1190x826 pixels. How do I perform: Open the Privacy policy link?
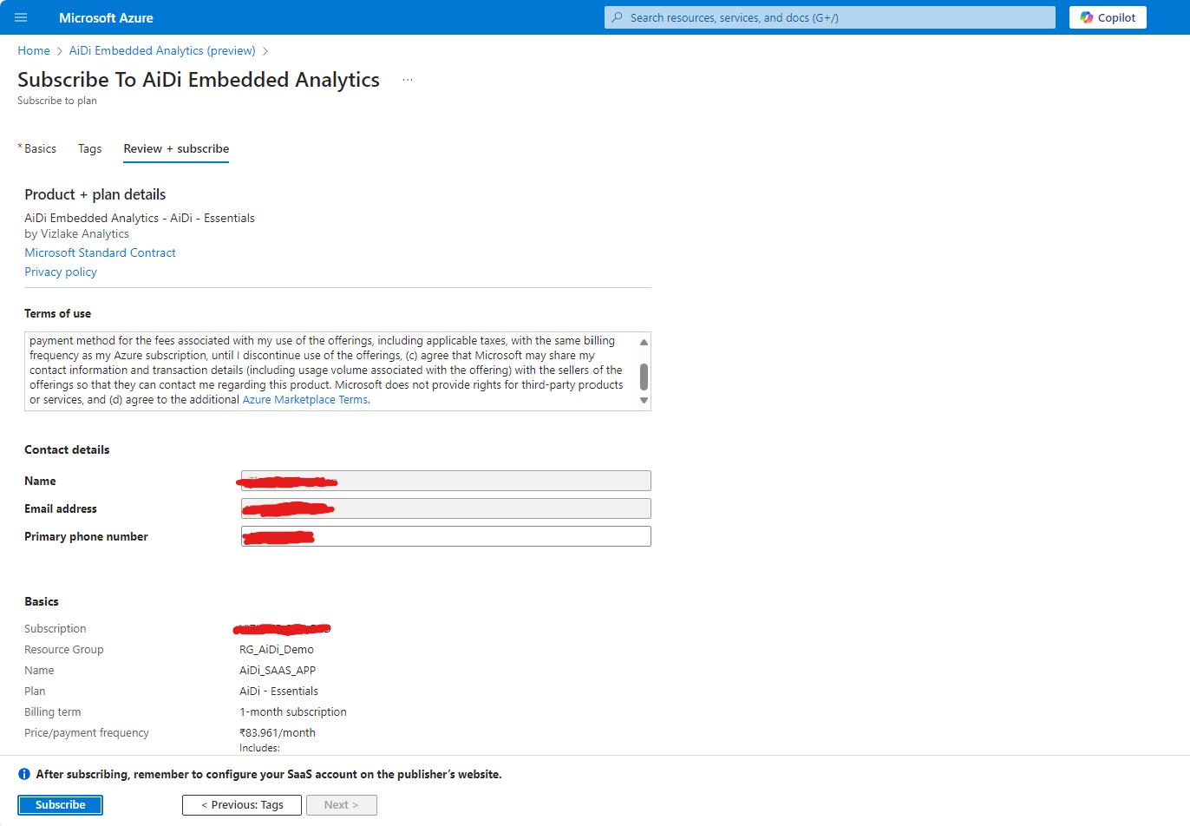point(61,272)
